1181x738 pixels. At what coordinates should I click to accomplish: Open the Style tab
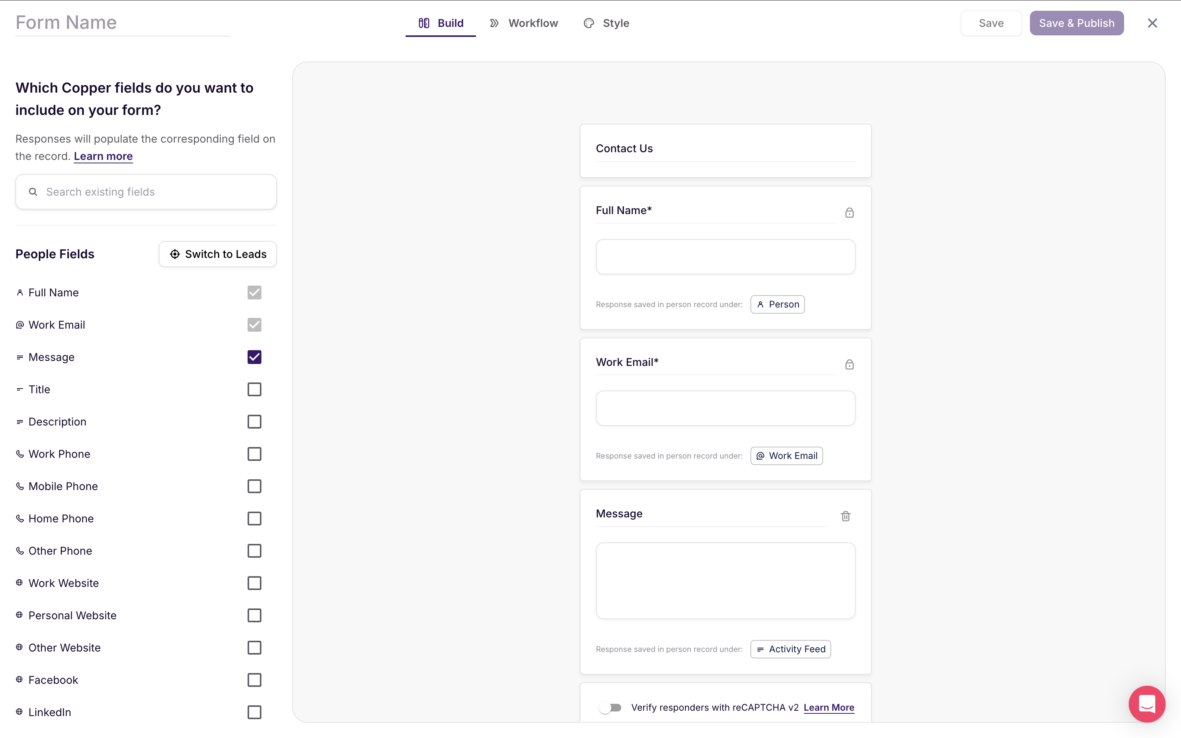[607, 23]
